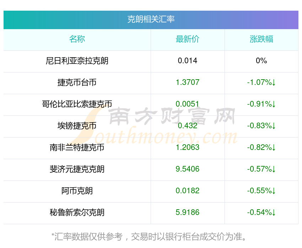
Task: Click the row name 阿币克朗
Action: [77, 191]
